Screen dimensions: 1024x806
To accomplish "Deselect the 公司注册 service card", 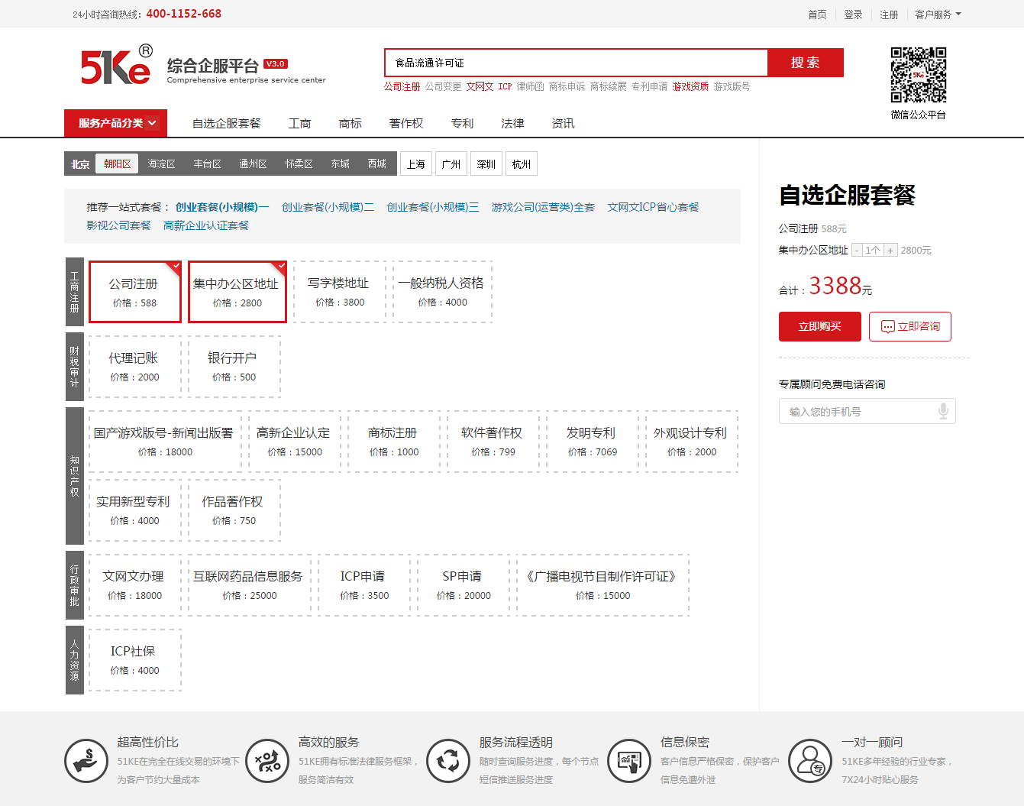I will tap(135, 292).
